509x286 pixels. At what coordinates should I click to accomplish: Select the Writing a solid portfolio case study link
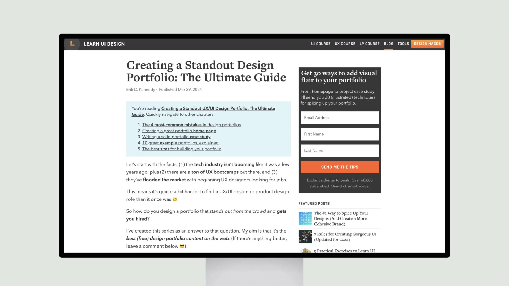coord(176,137)
